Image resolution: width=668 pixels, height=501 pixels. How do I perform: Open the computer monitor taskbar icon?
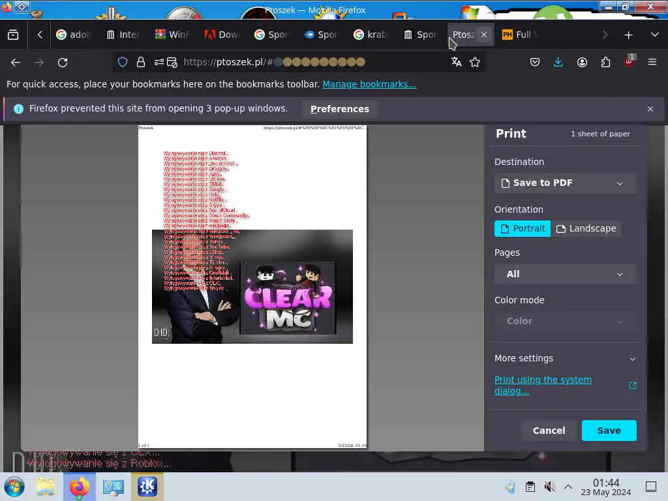(x=114, y=487)
